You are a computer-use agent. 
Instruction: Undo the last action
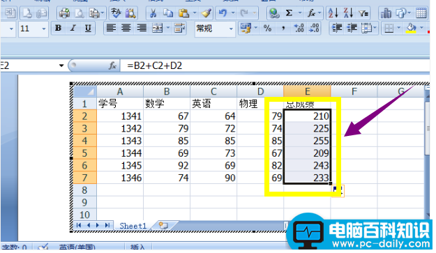pyautogui.click(x=223, y=13)
